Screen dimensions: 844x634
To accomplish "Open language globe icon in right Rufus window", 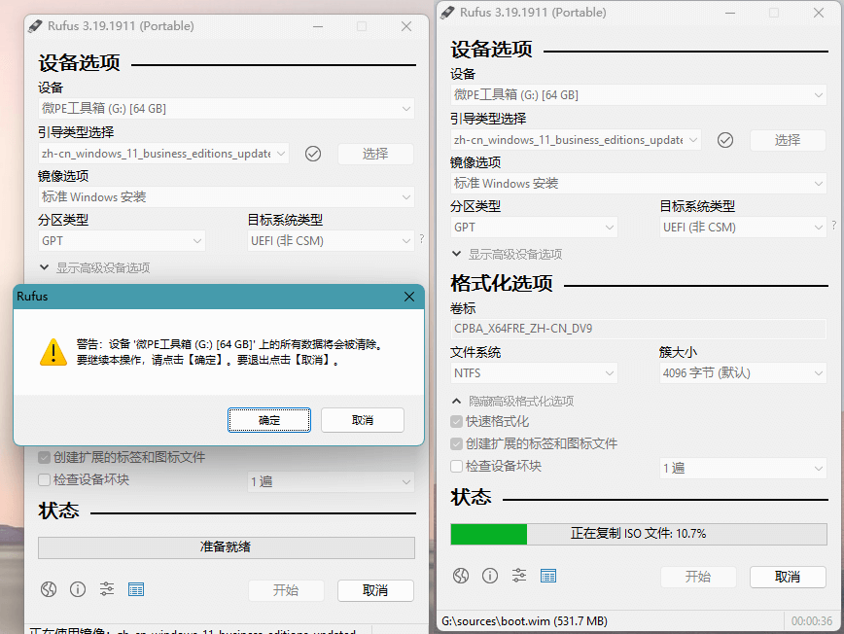I will pos(461,577).
